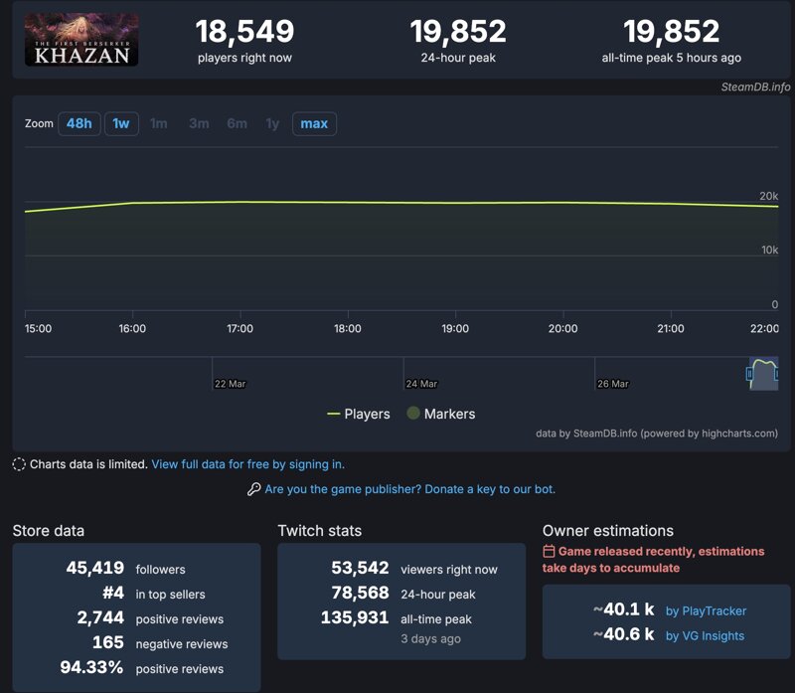Choose the 1m zoom option
Viewport: 795px width, 693px height.
tap(159, 124)
